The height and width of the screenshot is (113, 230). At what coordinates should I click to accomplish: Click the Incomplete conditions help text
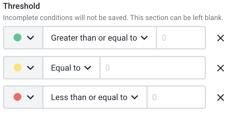[113, 18]
